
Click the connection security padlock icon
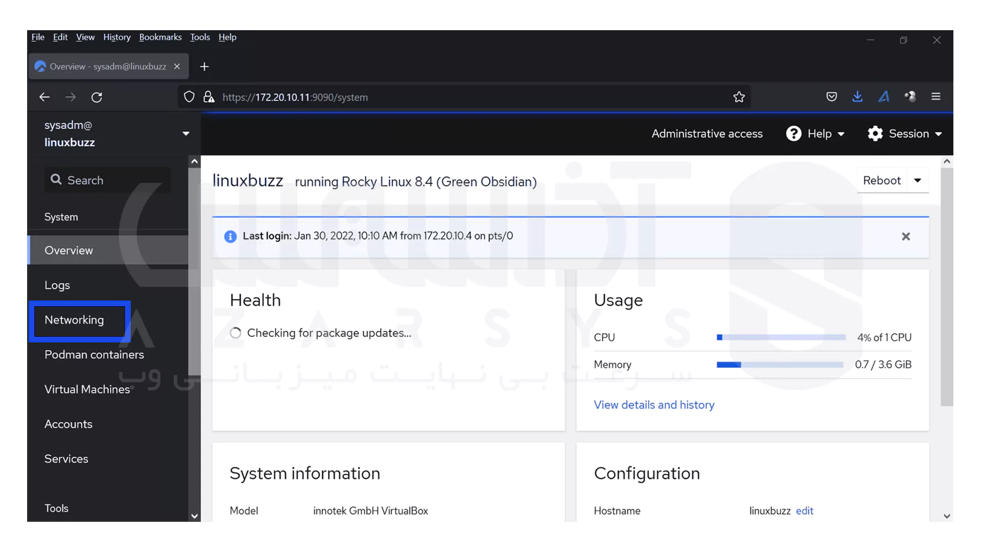tap(208, 97)
